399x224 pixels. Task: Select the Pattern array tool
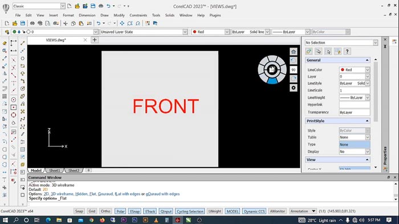coord(5,96)
